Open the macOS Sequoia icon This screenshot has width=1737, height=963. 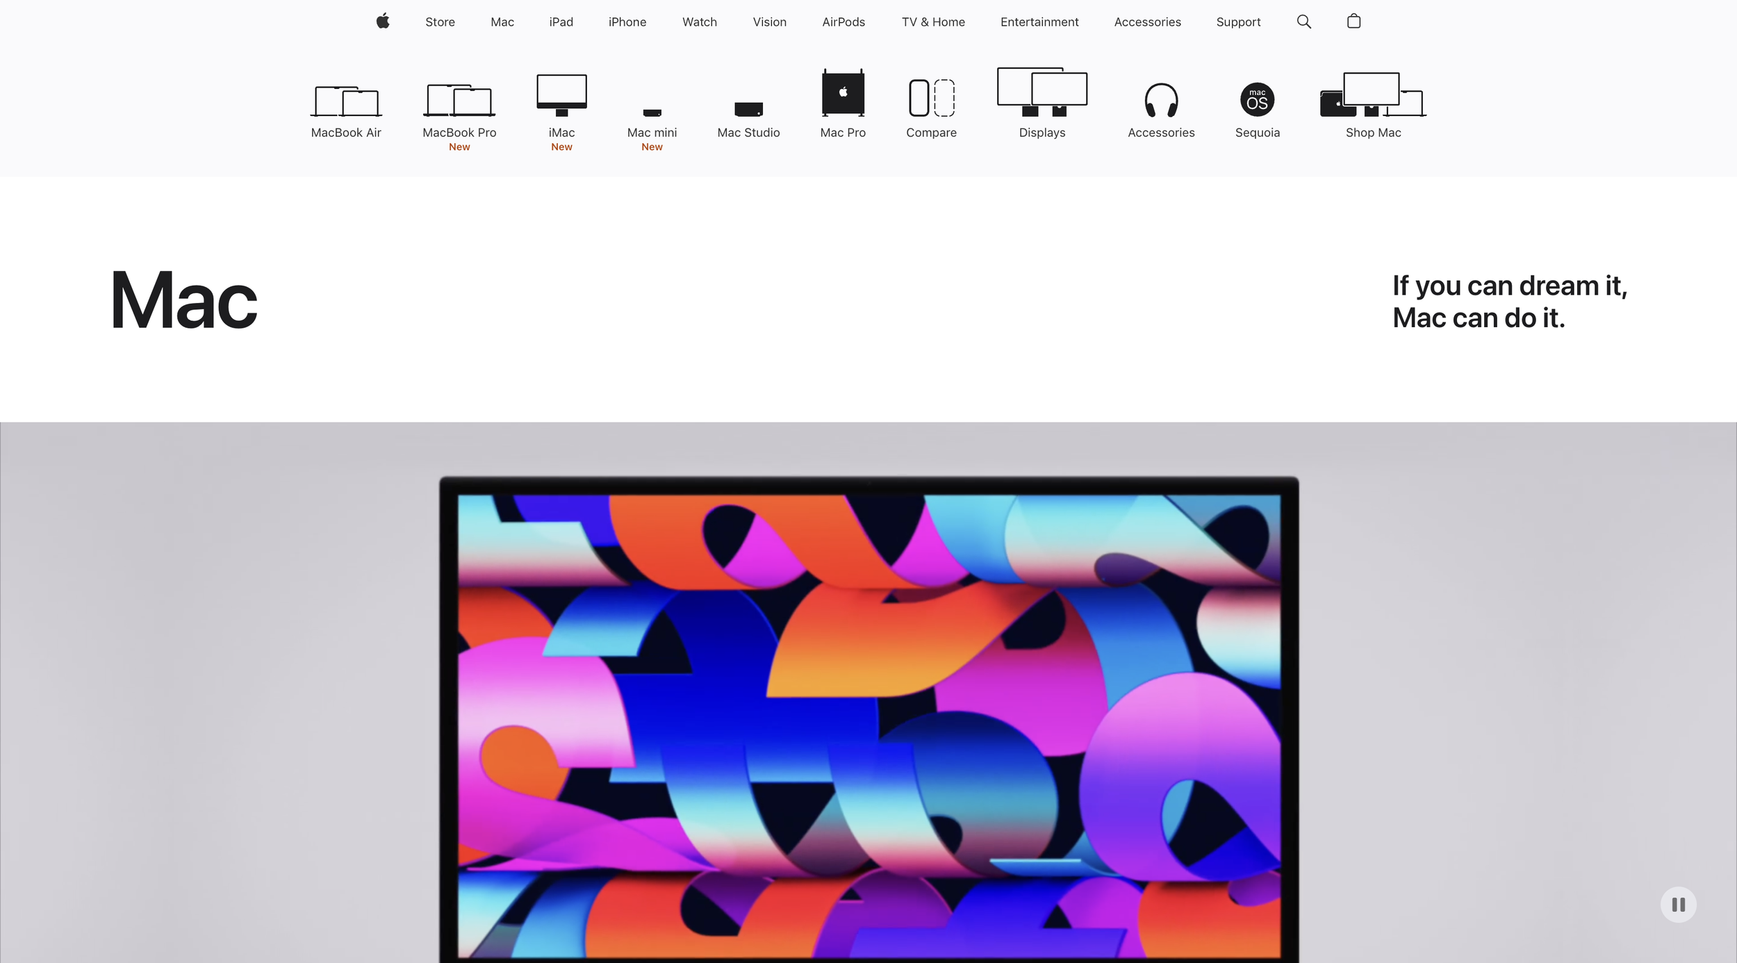[1257, 99]
